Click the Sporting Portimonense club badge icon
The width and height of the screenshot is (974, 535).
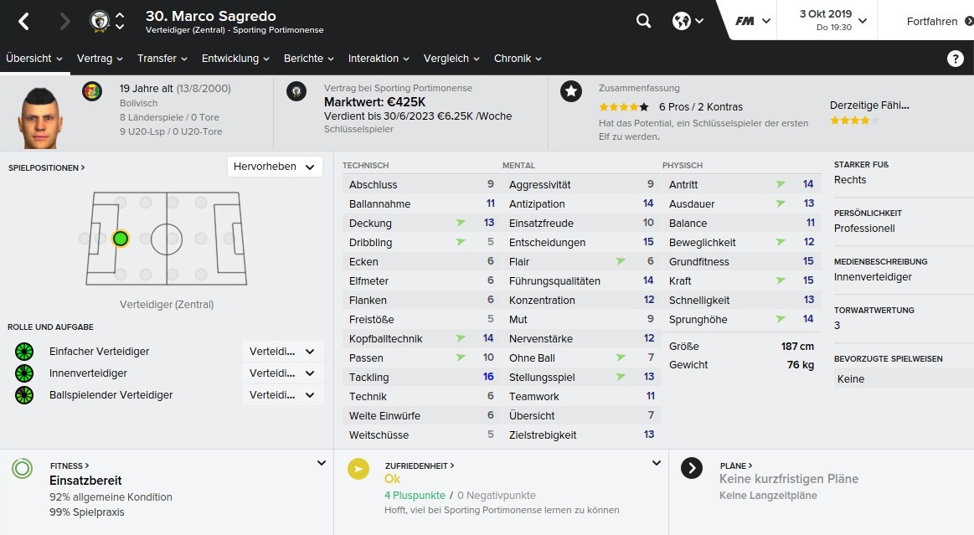click(296, 91)
